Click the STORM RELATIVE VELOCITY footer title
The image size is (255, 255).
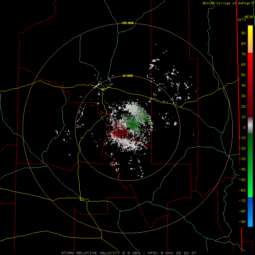click(90, 253)
